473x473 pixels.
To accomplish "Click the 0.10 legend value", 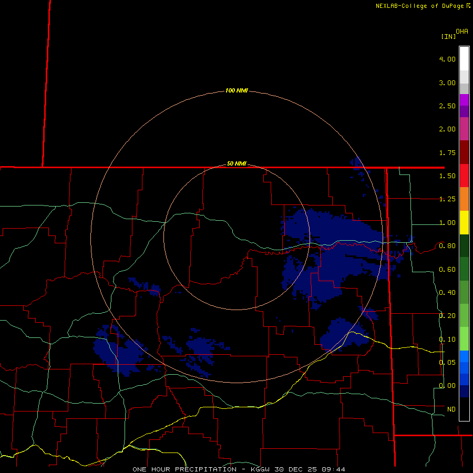I will 447,340.
